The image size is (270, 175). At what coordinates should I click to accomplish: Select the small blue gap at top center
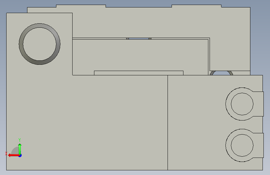[139, 39]
